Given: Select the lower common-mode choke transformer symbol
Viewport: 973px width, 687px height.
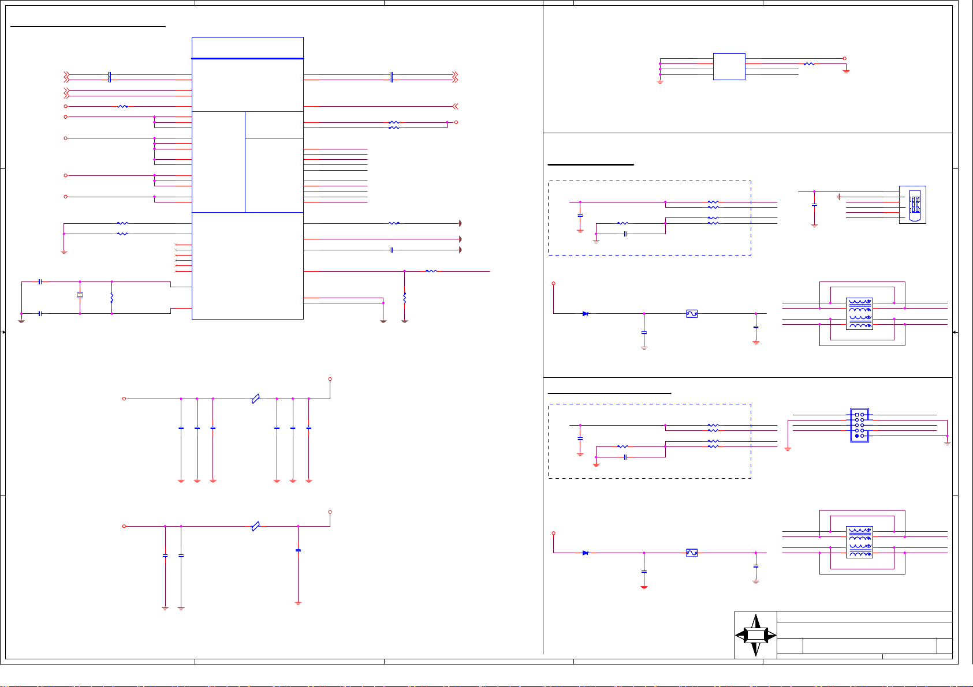Looking at the screenshot, I should tap(859, 542).
